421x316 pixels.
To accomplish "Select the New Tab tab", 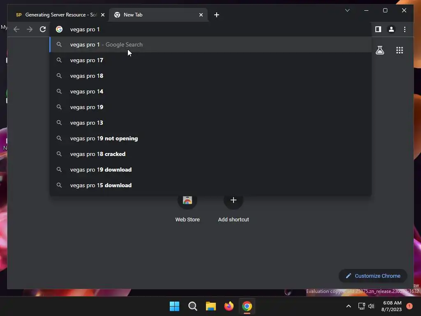I will (158, 15).
